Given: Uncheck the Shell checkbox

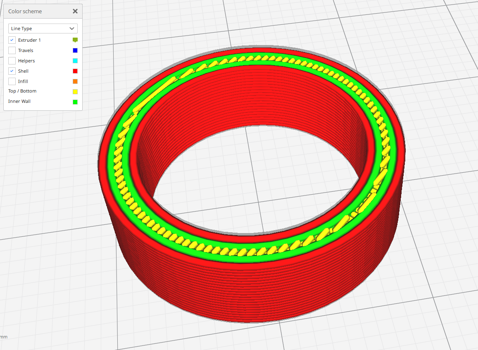Looking at the screenshot, I should pos(12,71).
